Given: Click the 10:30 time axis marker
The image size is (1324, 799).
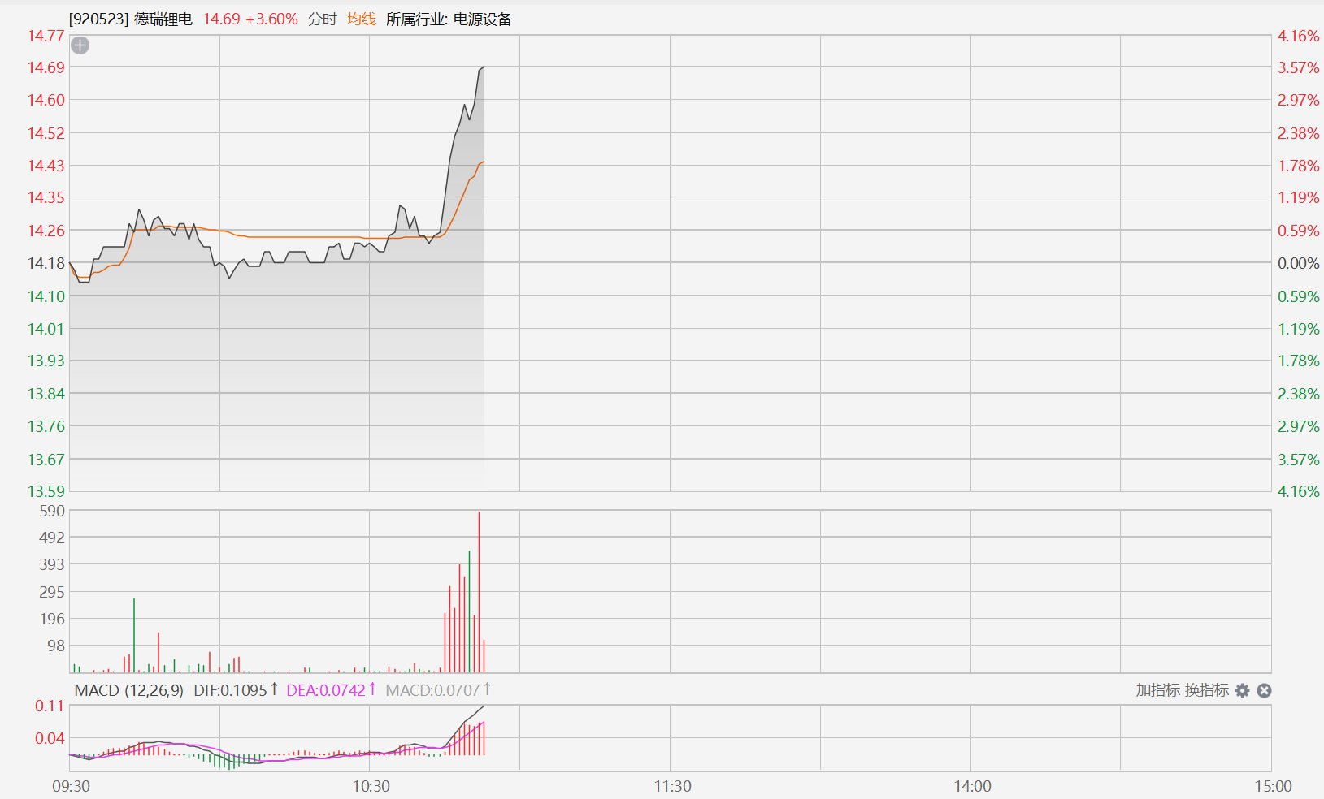Looking at the screenshot, I should tap(371, 786).
